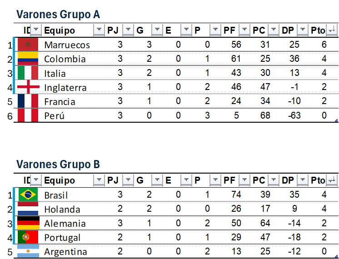Screen dimensions: 339x259
Task: Open the sorted Pto filter in Grupo A
Action: pos(332,30)
